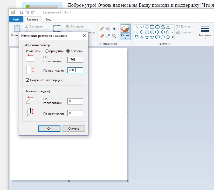Image resolution: width=214 pixels, height=190 pixels.
Task: Expand the full shapes gallery
Action: [172, 37]
